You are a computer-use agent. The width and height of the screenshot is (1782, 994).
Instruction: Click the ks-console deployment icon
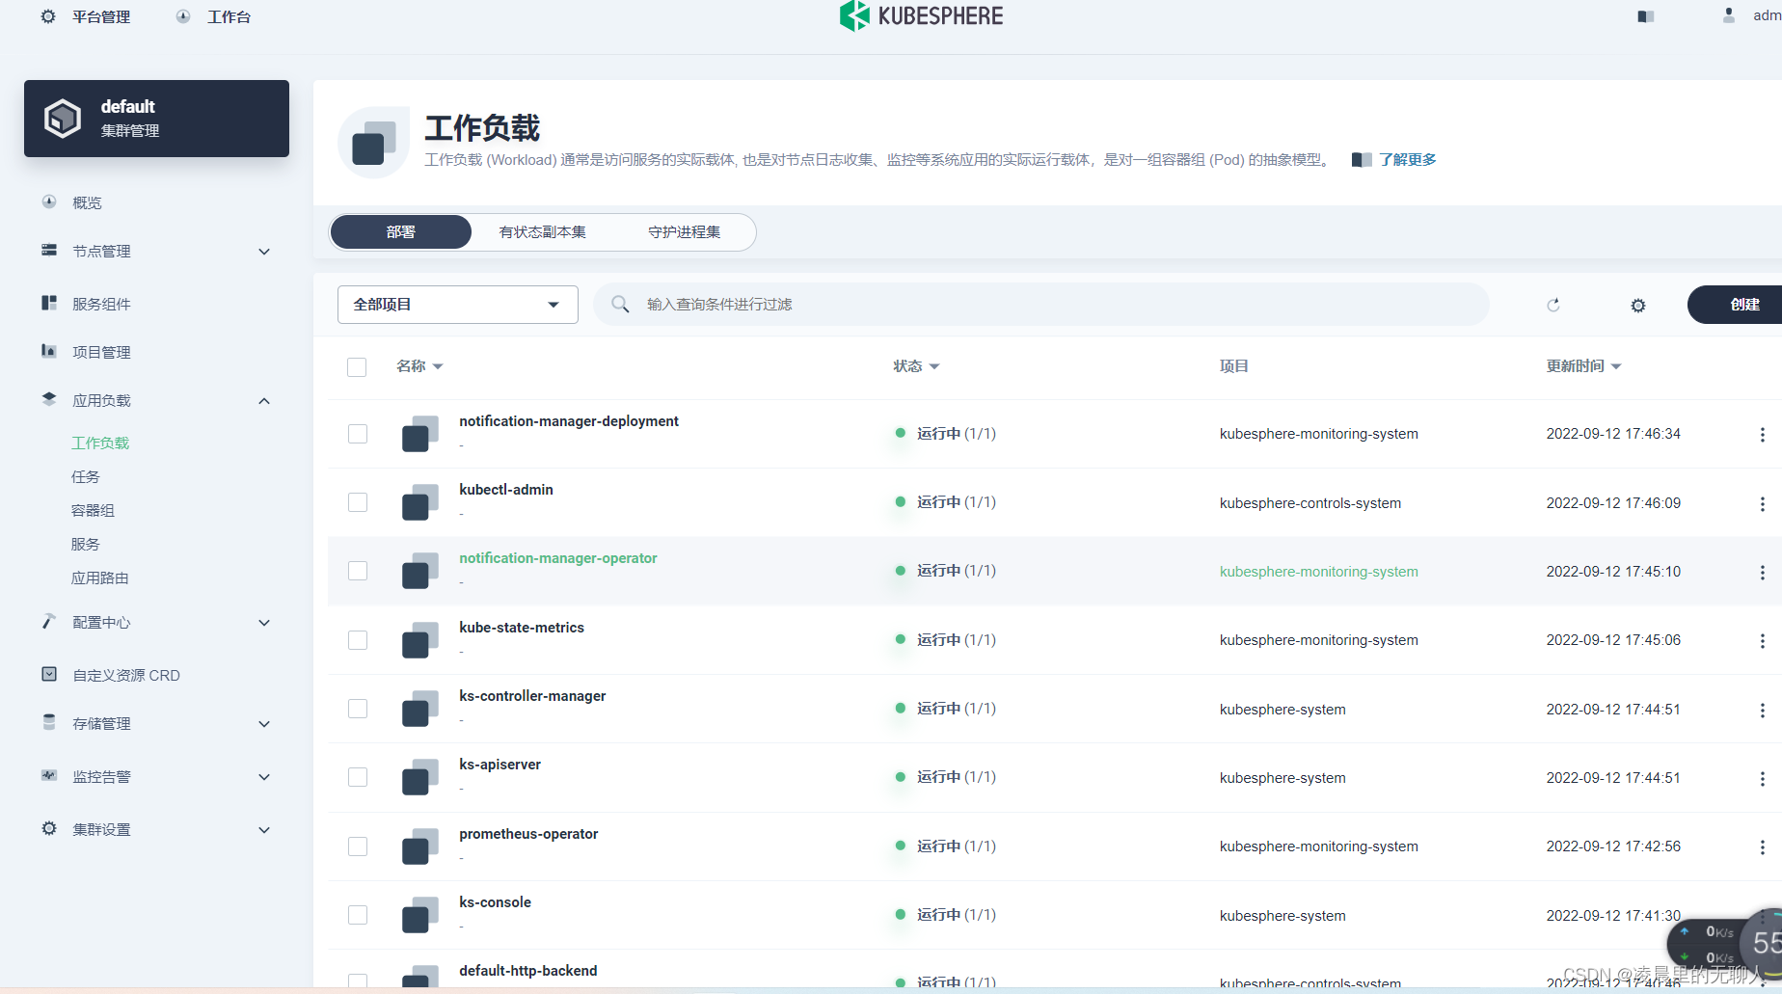(x=420, y=915)
